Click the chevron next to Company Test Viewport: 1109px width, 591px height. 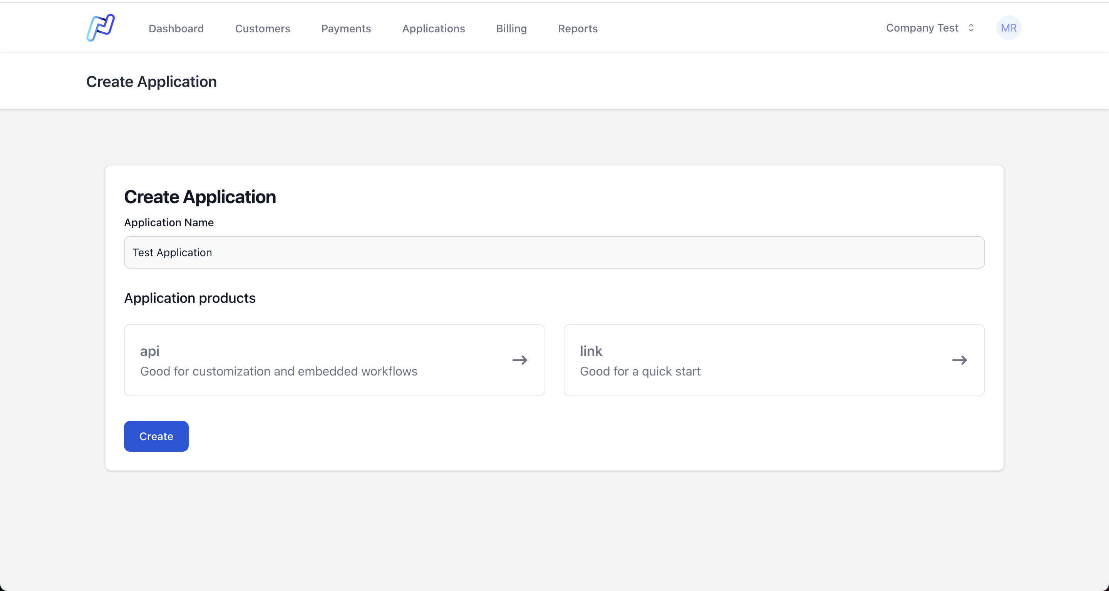click(971, 28)
